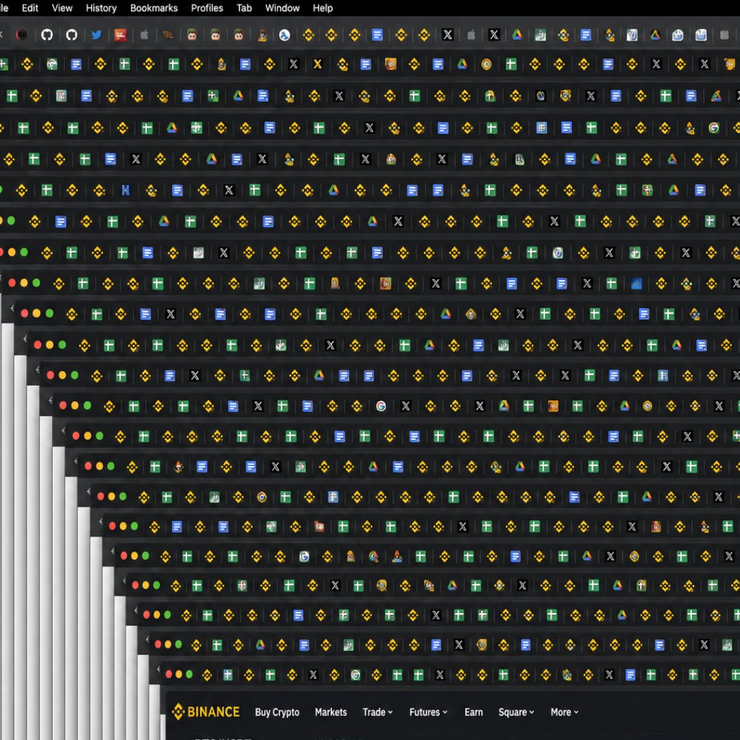Expand the Trade dropdown on Binance

click(377, 712)
